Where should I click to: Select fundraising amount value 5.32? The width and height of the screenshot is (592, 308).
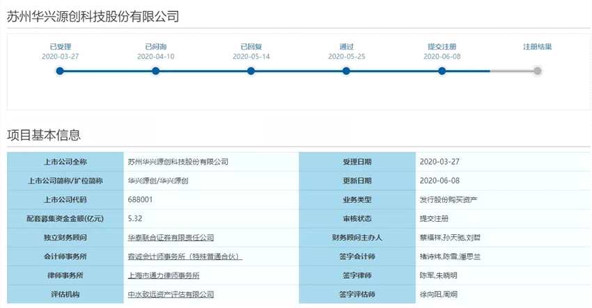click(x=135, y=218)
